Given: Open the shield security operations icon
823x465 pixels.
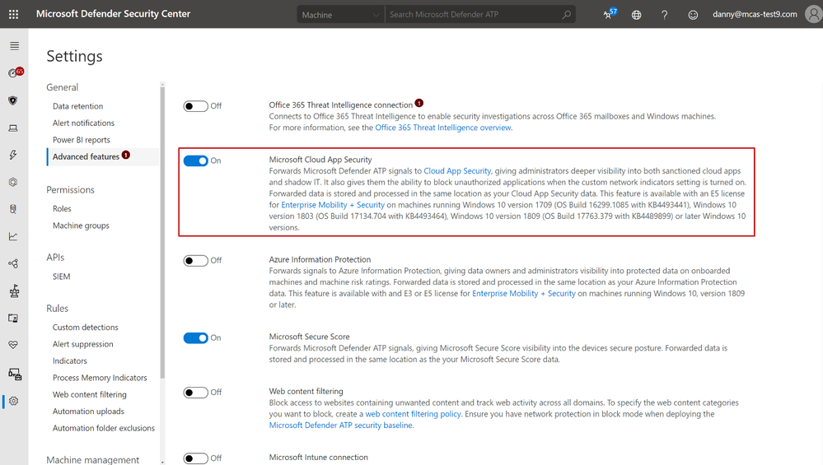Looking at the screenshot, I should point(13,100).
